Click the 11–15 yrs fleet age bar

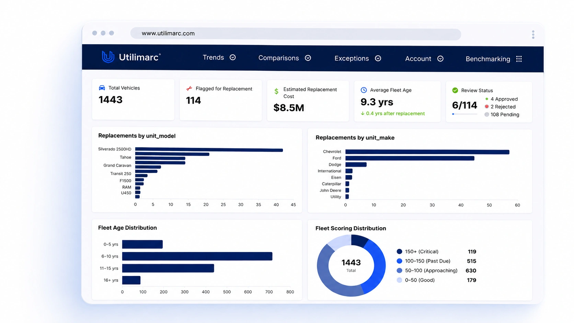click(x=168, y=268)
